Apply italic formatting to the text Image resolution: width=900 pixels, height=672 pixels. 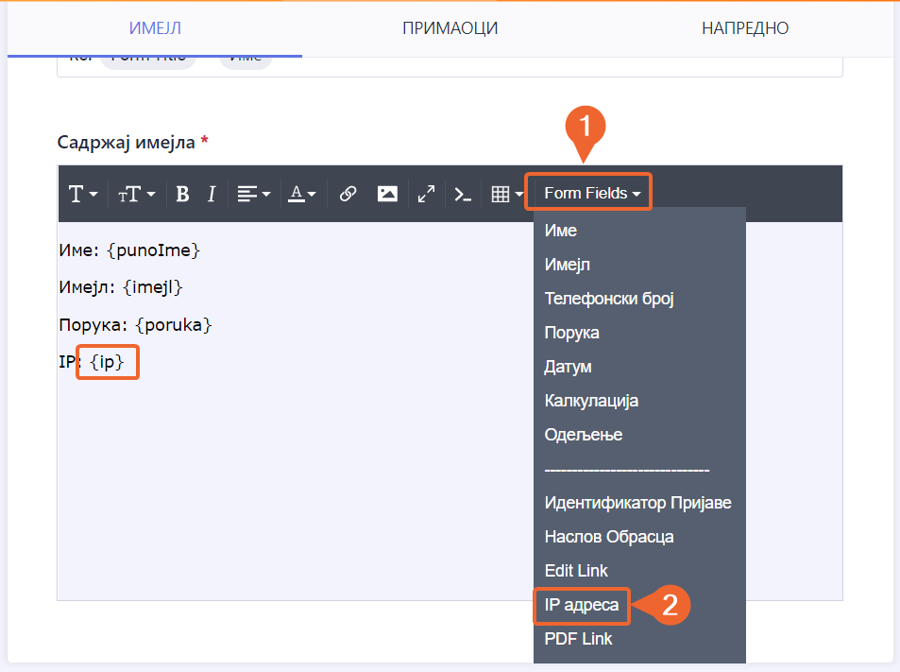pos(212,194)
